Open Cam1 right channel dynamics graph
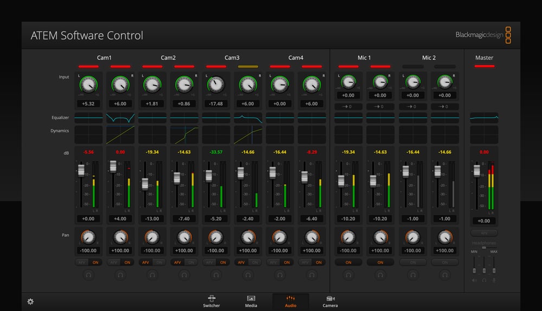 click(x=120, y=134)
